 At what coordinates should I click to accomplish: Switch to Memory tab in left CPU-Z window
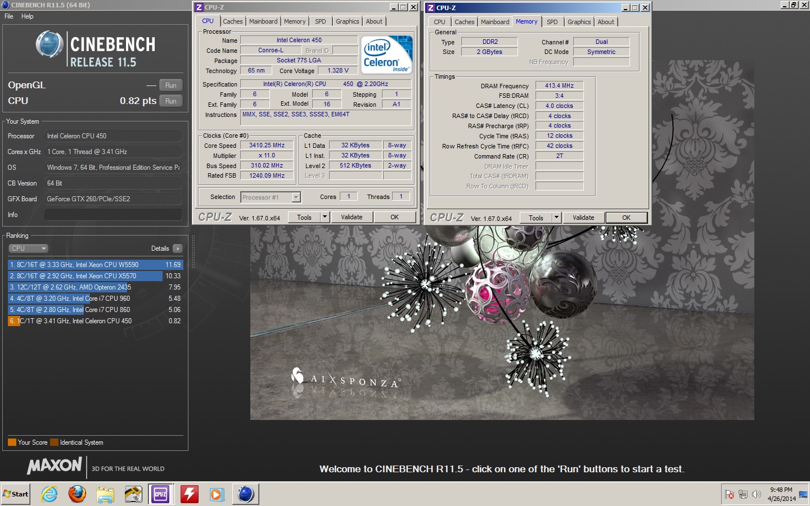[x=295, y=21]
